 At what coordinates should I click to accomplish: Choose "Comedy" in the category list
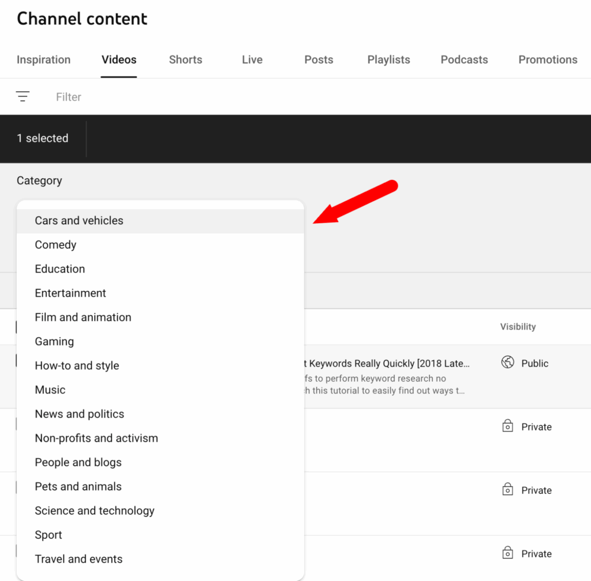point(55,244)
